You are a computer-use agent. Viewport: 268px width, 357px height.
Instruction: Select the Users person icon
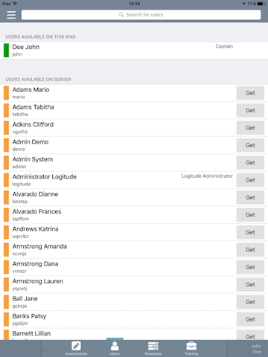115,346
